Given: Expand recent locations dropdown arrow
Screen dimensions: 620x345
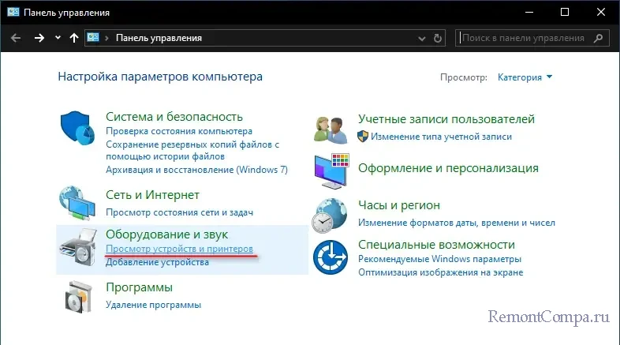Looking at the screenshot, I should 58,37.
